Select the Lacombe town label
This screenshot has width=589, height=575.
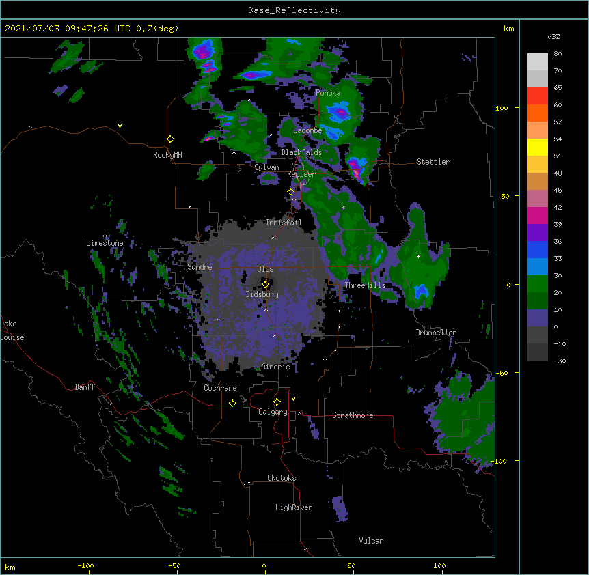307,130
